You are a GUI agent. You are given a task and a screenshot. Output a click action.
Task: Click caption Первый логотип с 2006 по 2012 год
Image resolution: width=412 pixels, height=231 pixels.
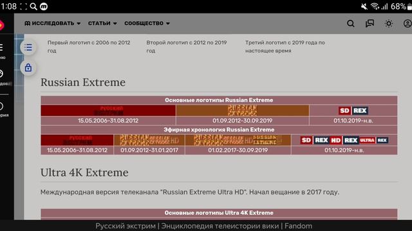(89, 47)
